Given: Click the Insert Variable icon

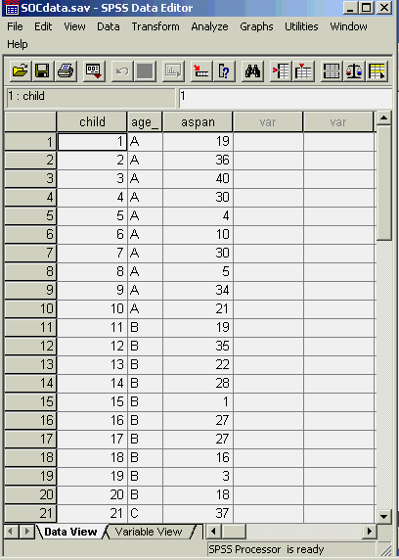Looking at the screenshot, I should tap(303, 71).
